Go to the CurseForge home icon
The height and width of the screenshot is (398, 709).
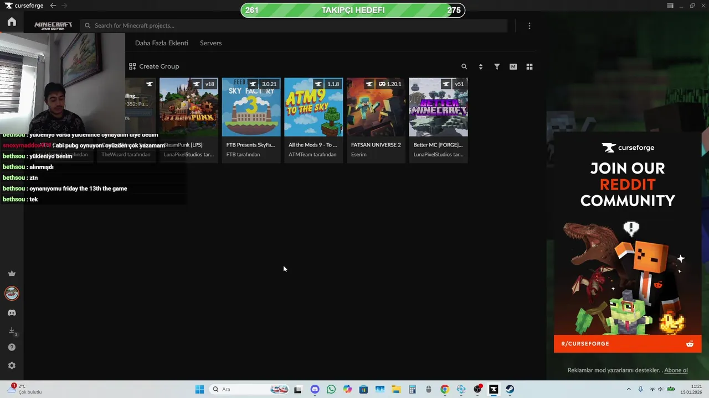click(12, 22)
